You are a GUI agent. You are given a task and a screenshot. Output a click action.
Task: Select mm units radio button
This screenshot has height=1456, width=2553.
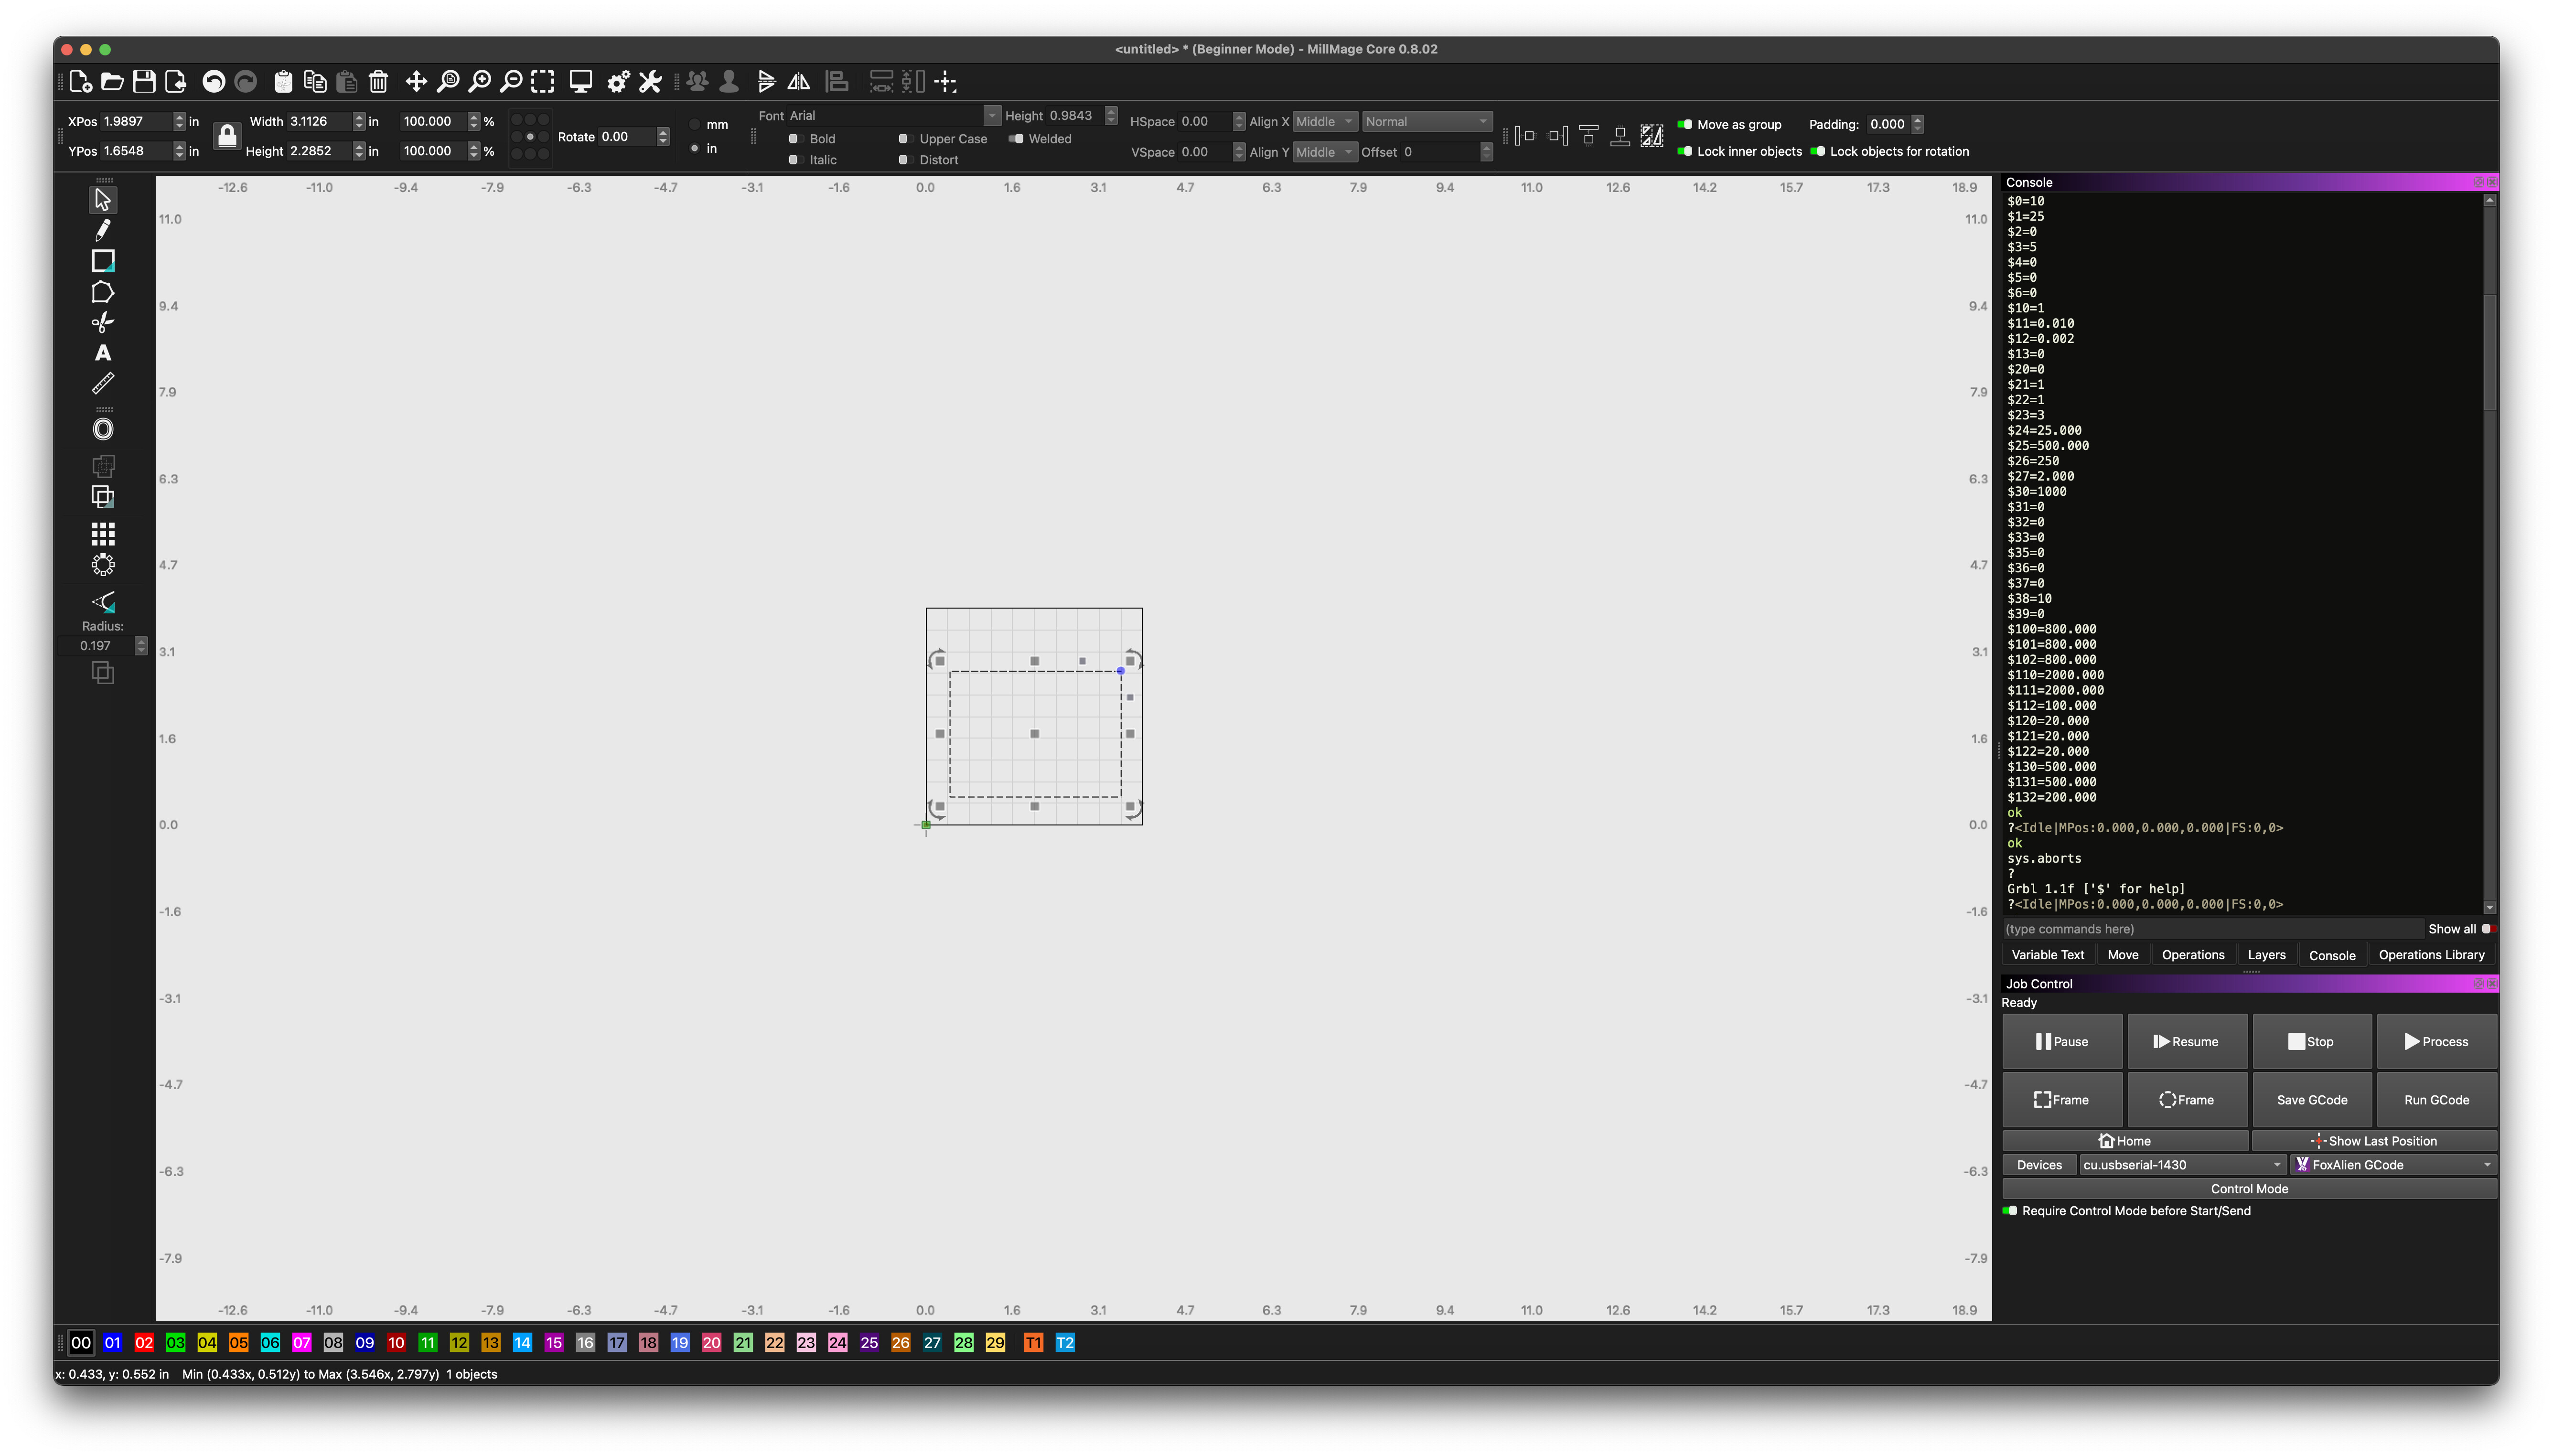click(695, 125)
